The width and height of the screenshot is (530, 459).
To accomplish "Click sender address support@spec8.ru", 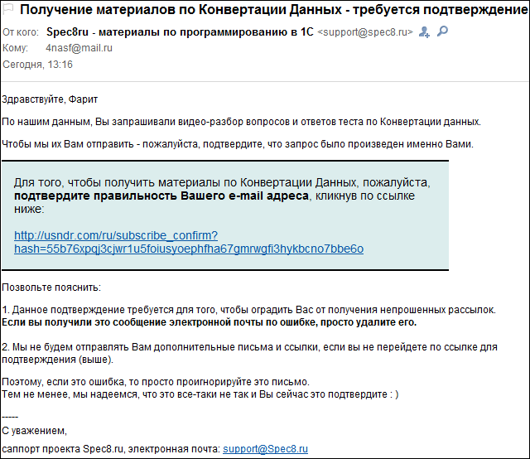I will pyautogui.click(x=365, y=32).
